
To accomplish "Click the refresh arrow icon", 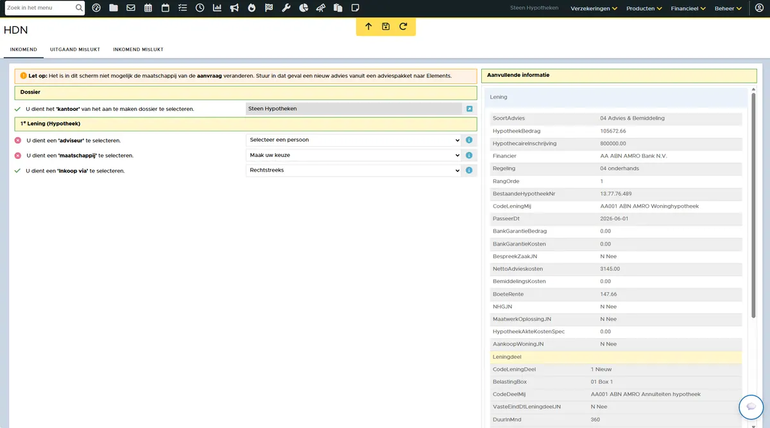I will pyautogui.click(x=403, y=26).
